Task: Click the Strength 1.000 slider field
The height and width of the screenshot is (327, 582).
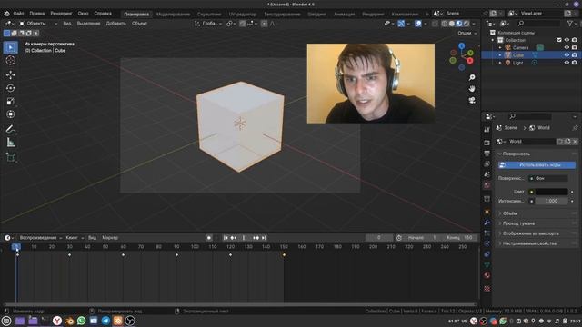Action: click(552, 201)
